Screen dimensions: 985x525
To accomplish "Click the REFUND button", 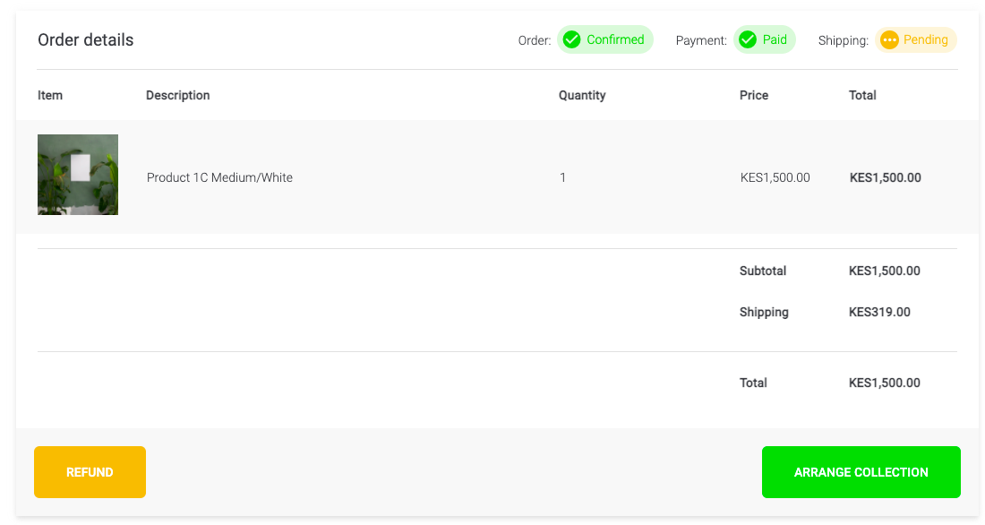I will tap(90, 472).
